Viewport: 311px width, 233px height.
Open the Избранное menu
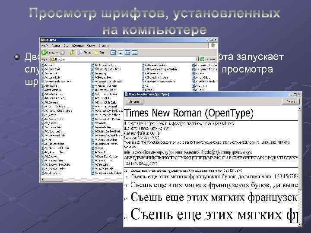point(78,46)
